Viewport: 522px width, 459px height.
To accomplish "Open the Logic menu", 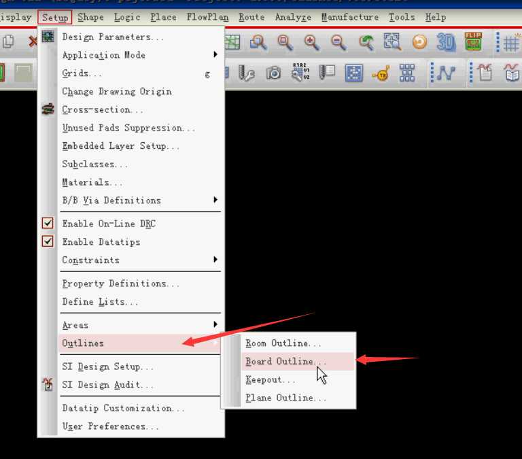I will [x=127, y=17].
